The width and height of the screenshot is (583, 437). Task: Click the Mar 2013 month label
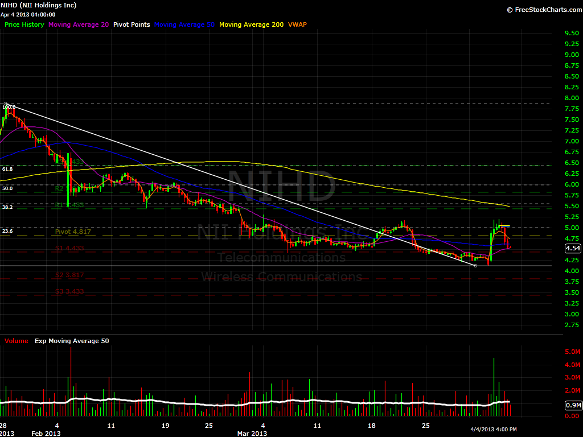pos(252,433)
